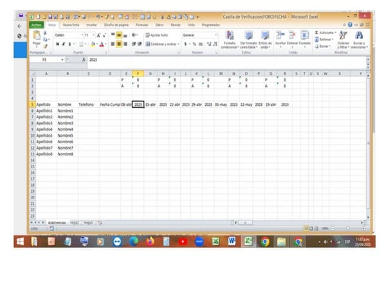
Task: Switch to the Insertar tab
Action: (91, 25)
